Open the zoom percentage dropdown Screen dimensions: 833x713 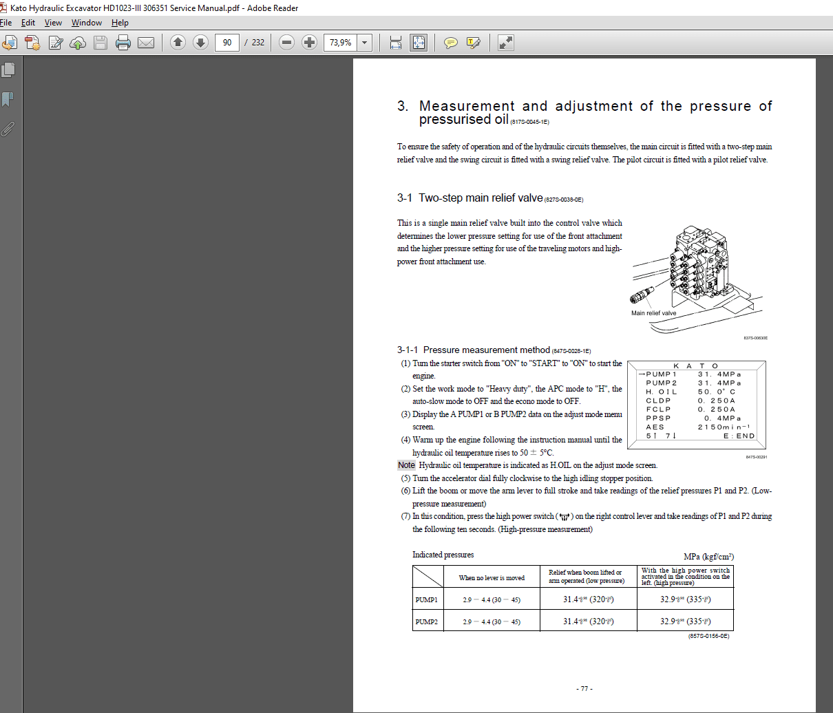point(364,42)
